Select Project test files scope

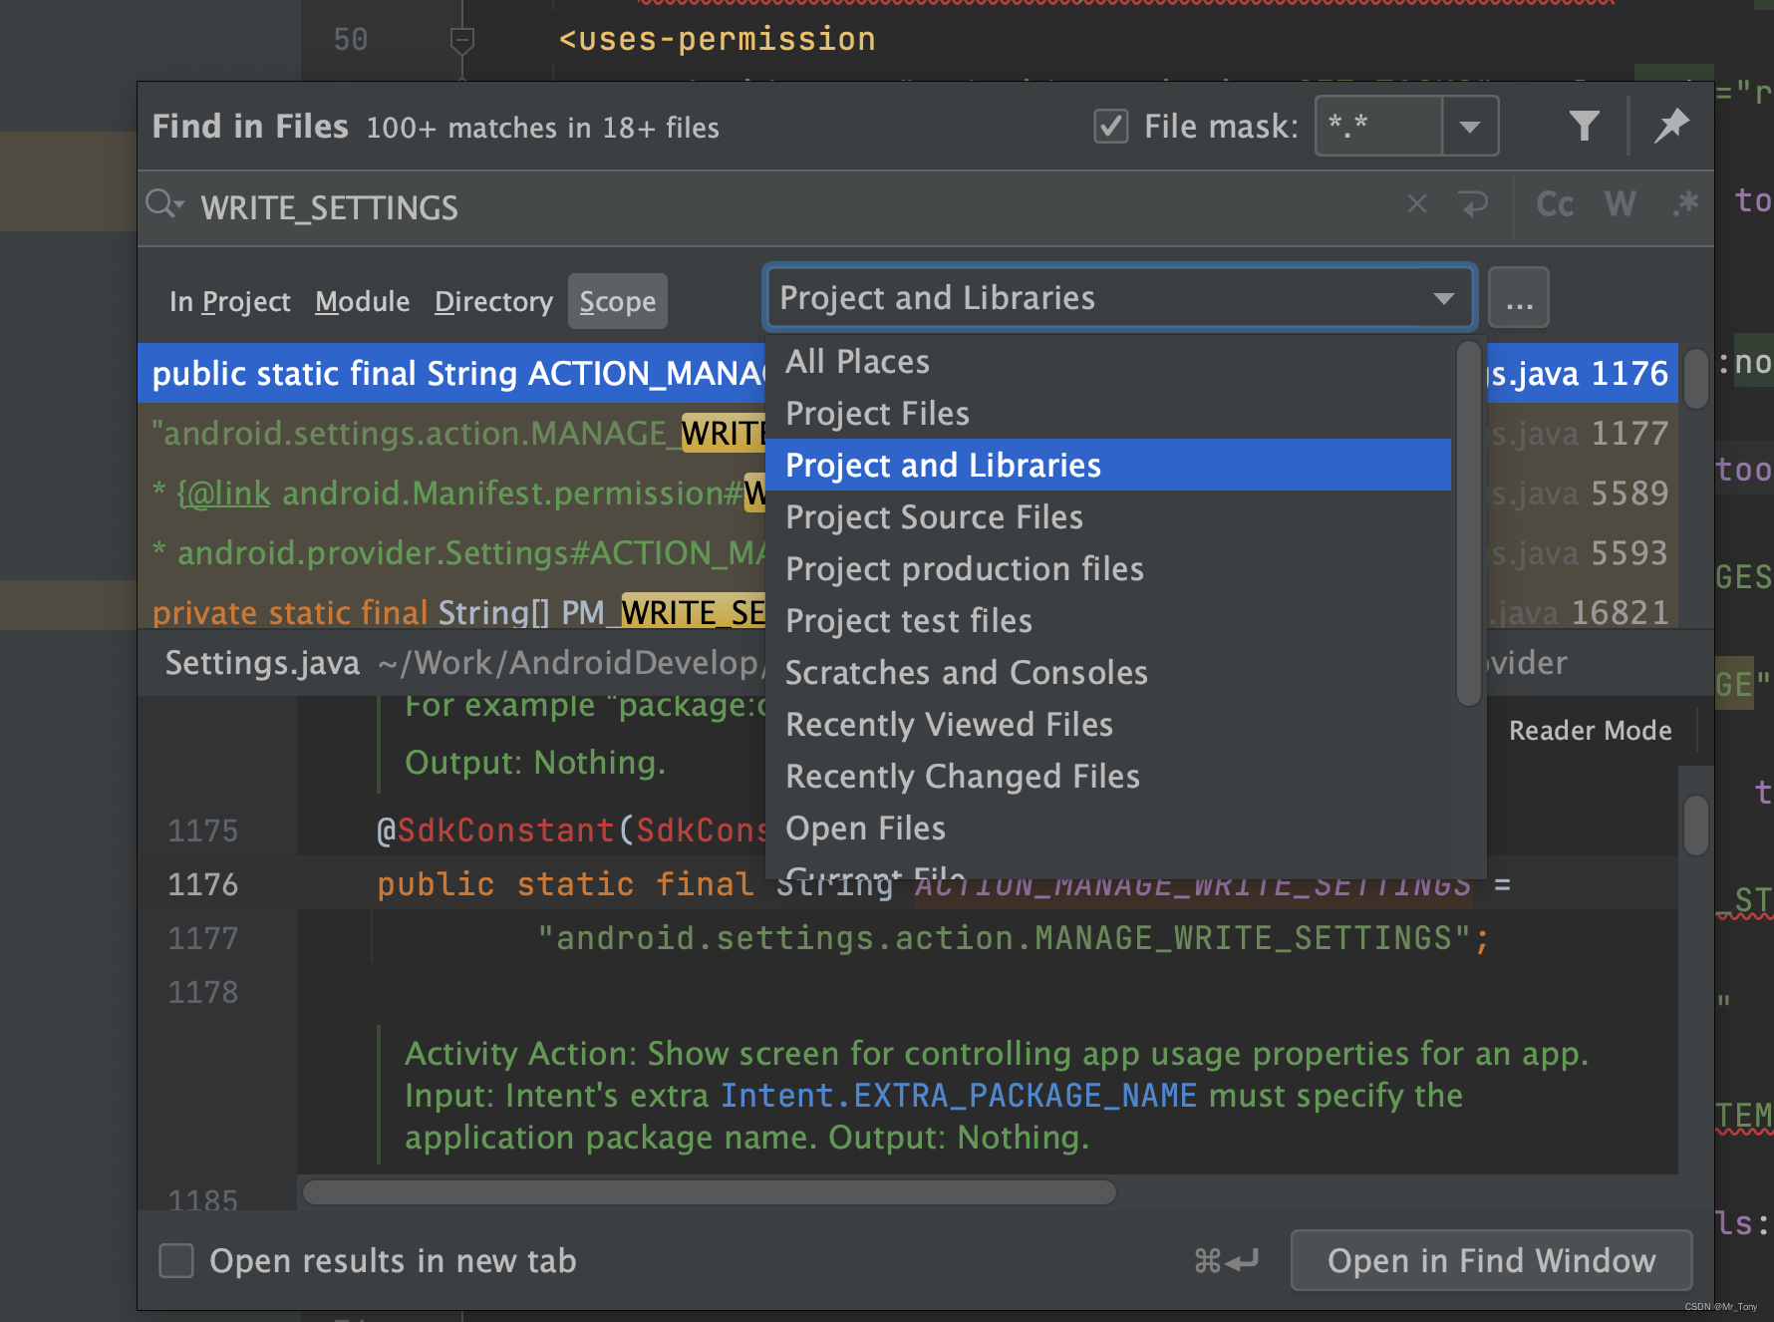1108,620
